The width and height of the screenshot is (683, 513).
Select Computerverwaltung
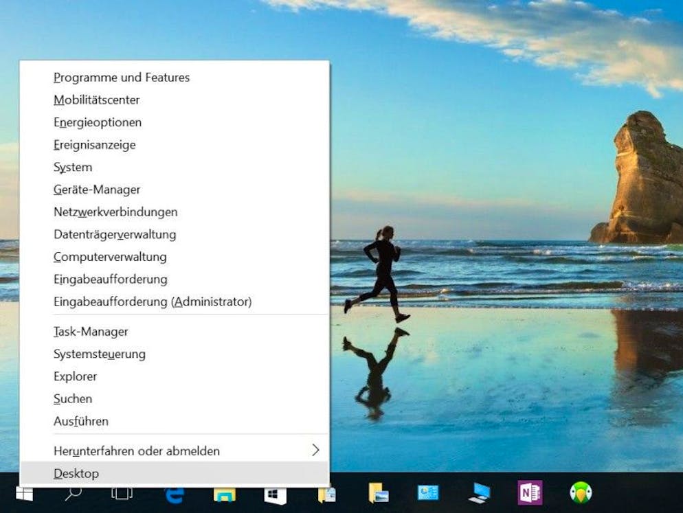(x=175, y=257)
